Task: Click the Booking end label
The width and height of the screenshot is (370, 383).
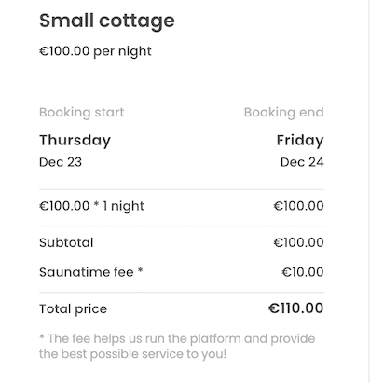Action: coord(284,113)
